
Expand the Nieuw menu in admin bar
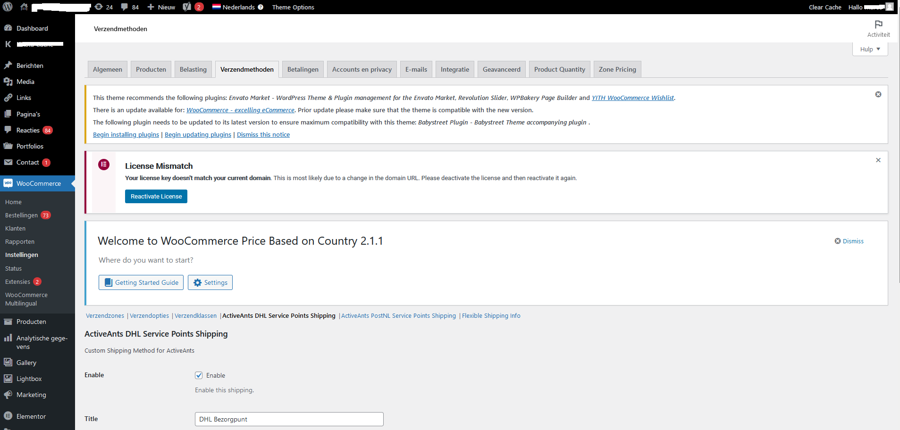click(161, 7)
